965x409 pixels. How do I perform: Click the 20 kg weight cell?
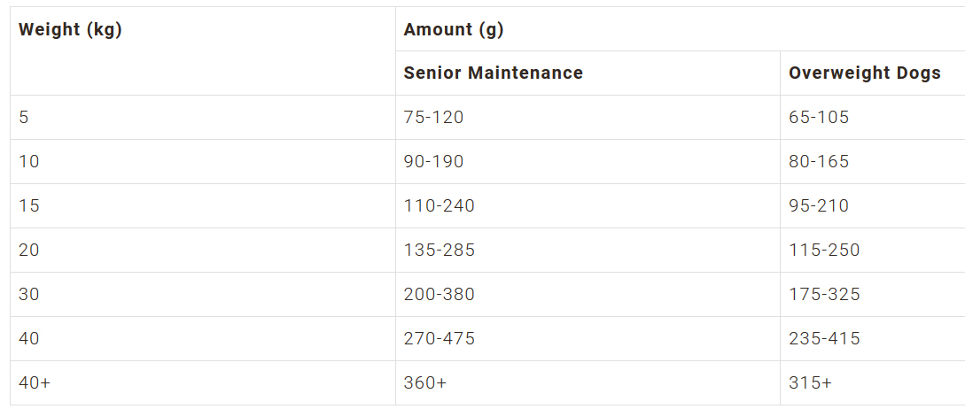[x=202, y=251]
